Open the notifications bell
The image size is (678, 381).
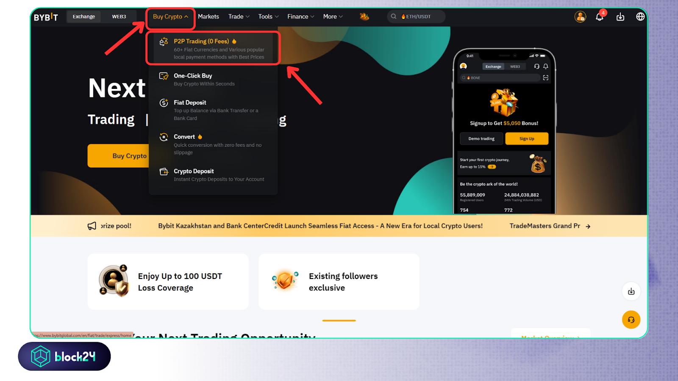(600, 17)
